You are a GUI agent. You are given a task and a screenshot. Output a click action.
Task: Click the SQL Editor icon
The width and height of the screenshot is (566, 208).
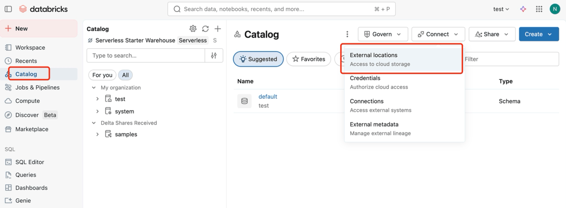click(8, 162)
